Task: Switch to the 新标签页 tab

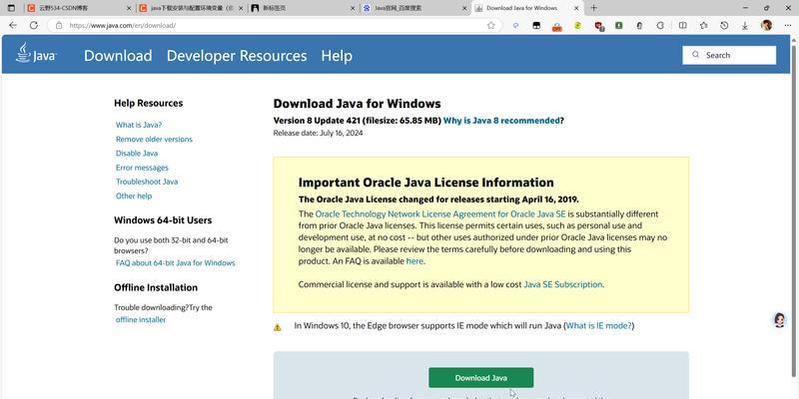Action: click(304, 8)
